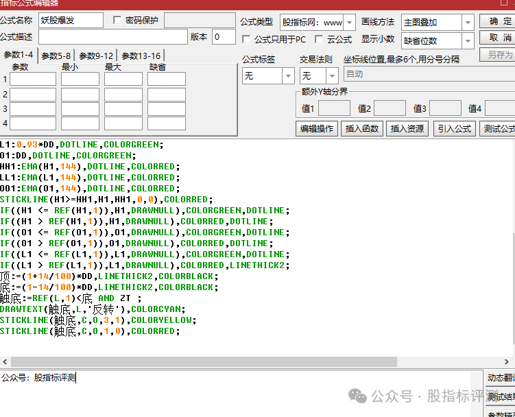
Task: Toggle the 公式只用于PC checkbox
Action: coord(247,40)
